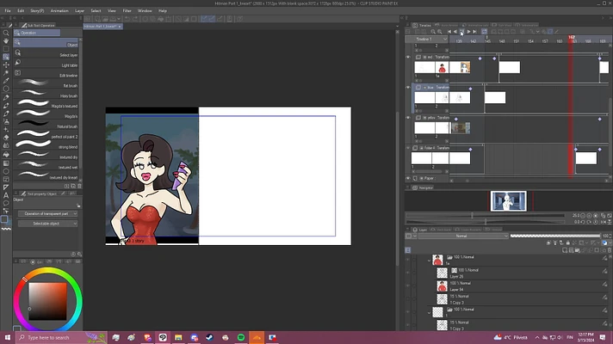Click zoom out icon in Navigator
The width and height of the screenshot is (613, 344).
point(583,216)
